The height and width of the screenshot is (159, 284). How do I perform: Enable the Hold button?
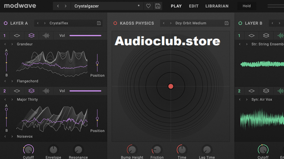pyautogui.click(x=247, y=6)
